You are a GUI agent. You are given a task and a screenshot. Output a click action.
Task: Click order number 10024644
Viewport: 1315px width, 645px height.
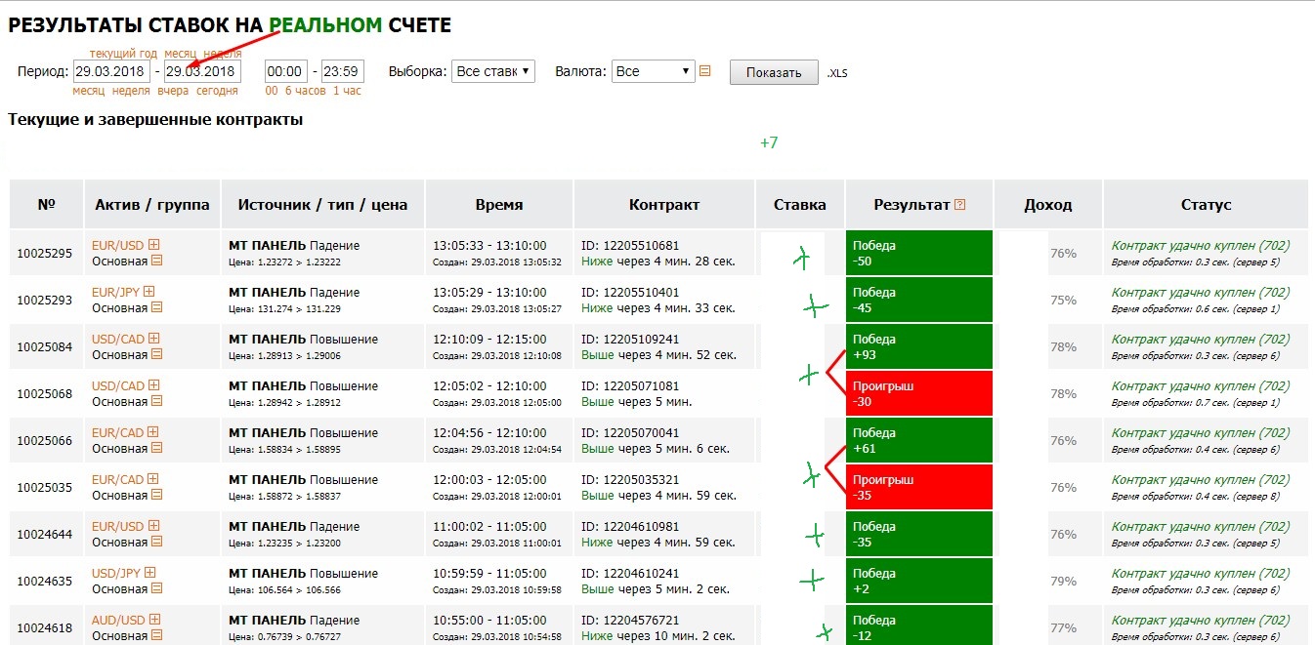tap(45, 535)
